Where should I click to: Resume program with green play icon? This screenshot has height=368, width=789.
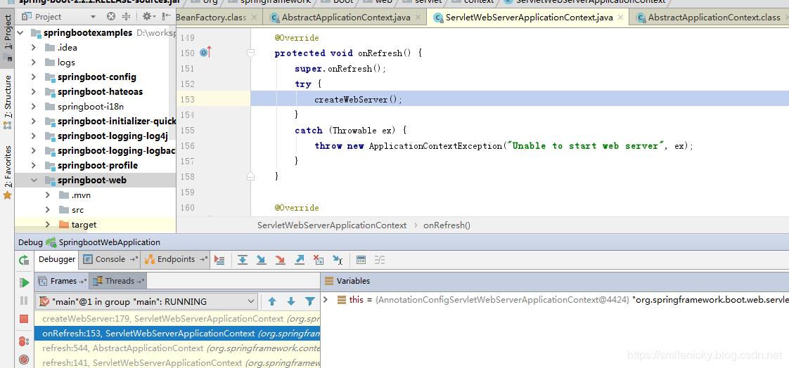(x=24, y=282)
